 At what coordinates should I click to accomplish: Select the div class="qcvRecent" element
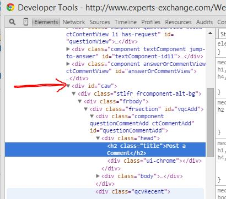133,191
